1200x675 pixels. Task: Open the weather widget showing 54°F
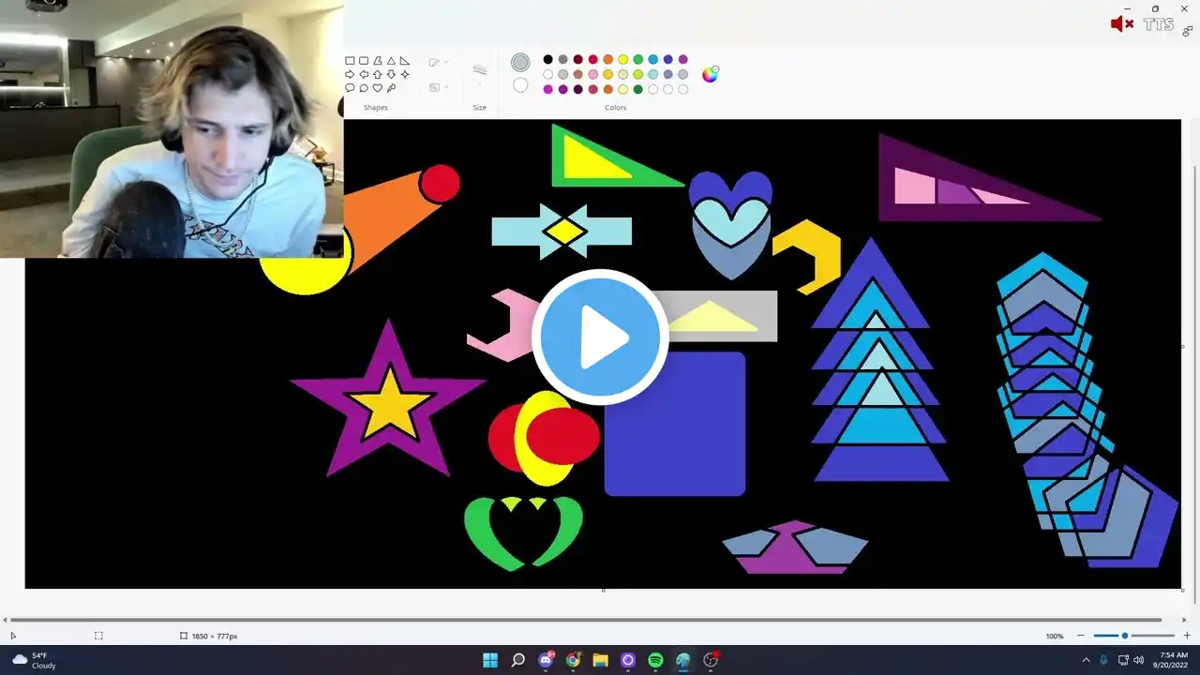point(34,660)
